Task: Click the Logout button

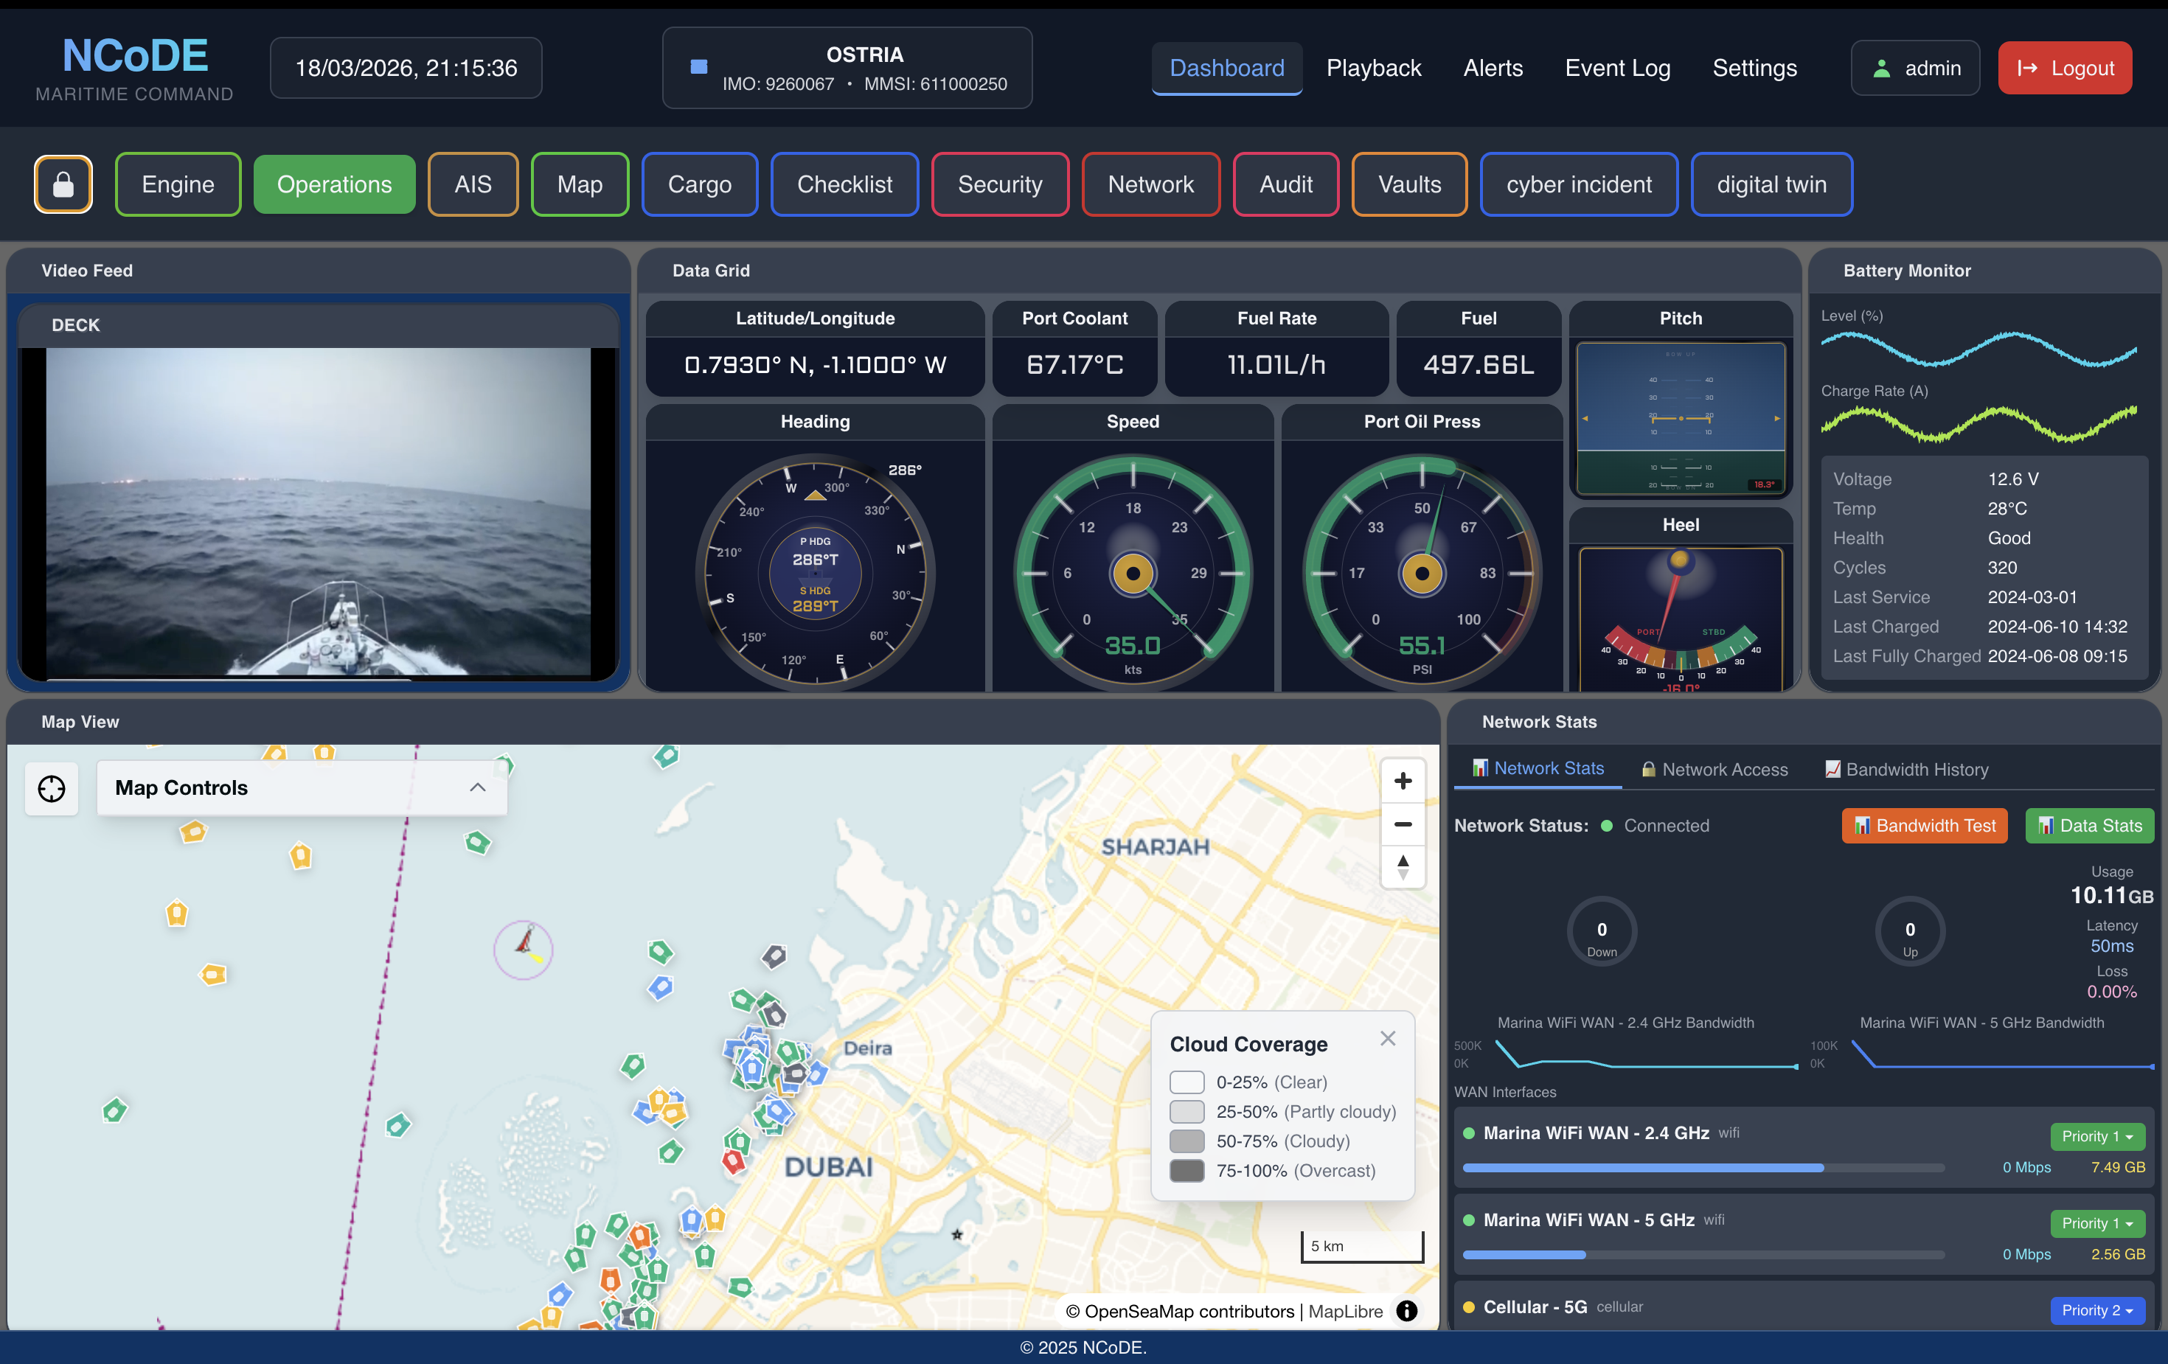Action: coord(2065,68)
